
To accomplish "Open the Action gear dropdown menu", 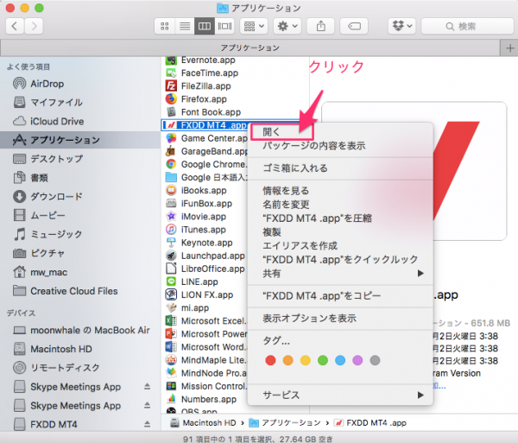I will coord(286,26).
